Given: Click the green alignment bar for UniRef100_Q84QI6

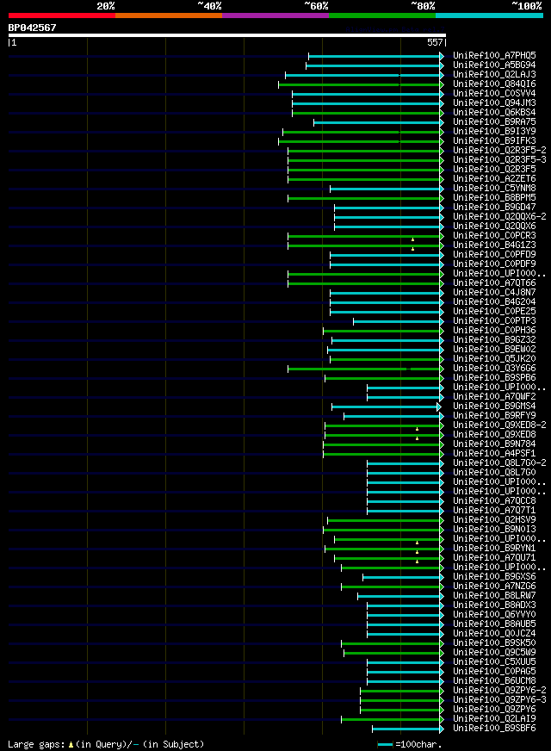Looking at the screenshot, I should (x=362, y=84).
